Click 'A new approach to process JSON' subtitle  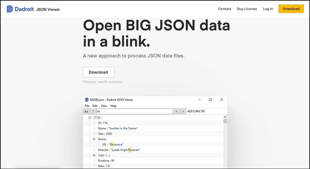pos(134,56)
